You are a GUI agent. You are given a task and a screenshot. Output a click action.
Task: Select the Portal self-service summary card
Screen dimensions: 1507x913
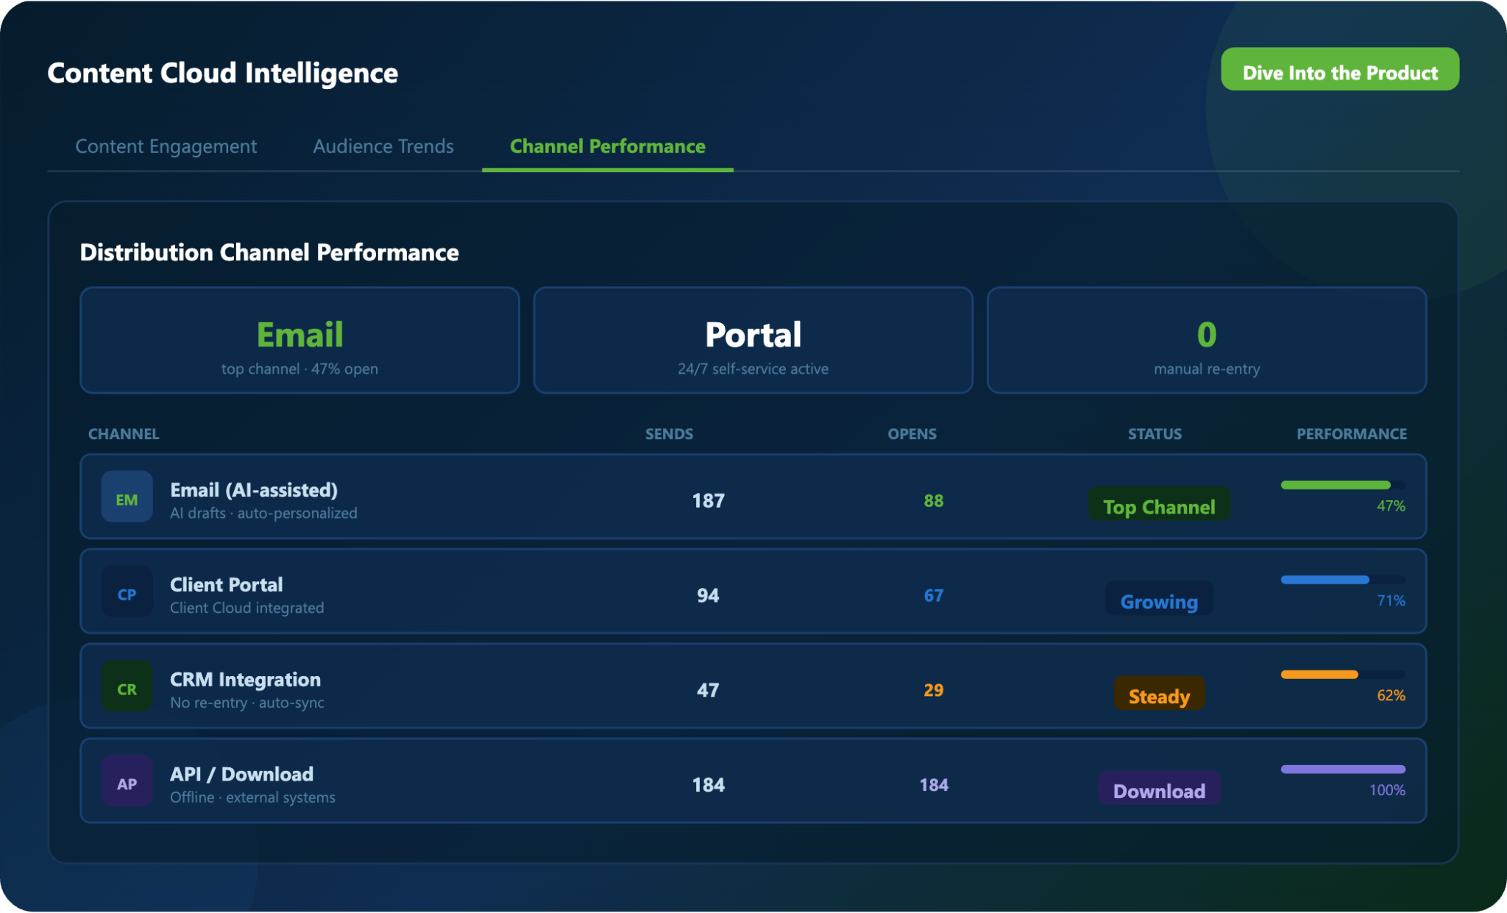pyautogui.click(x=753, y=341)
